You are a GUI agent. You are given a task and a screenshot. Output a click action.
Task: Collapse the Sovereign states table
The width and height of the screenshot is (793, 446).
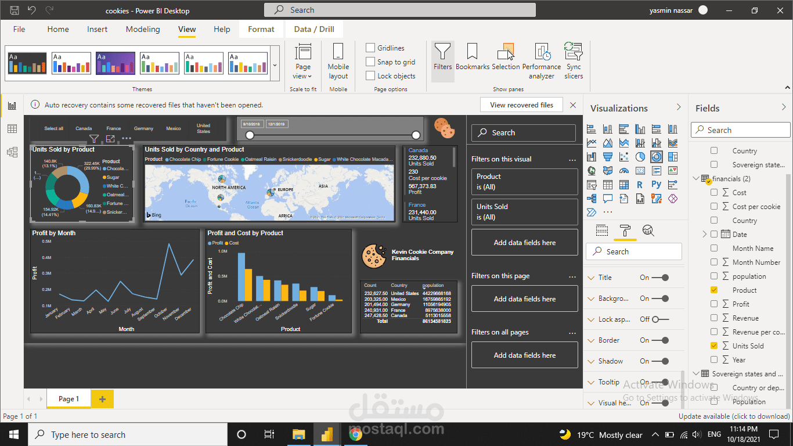point(696,373)
